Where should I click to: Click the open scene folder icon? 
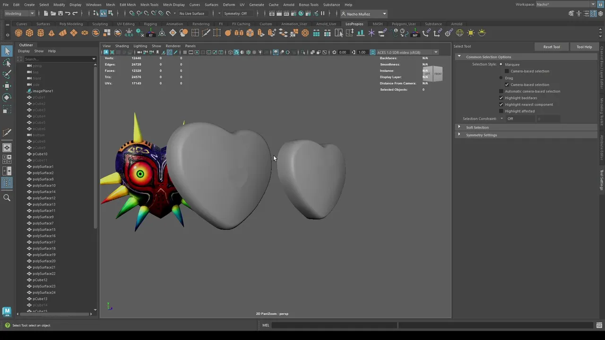click(x=52, y=13)
